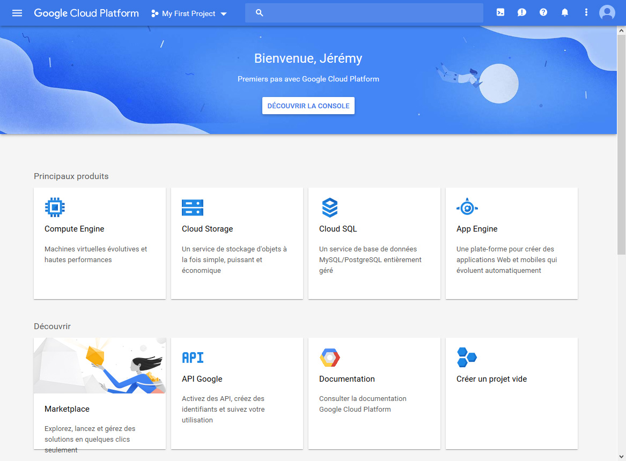Click the Cloud SQL stacked layers icon
Screen dimensions: 626x461
[330, 207]
